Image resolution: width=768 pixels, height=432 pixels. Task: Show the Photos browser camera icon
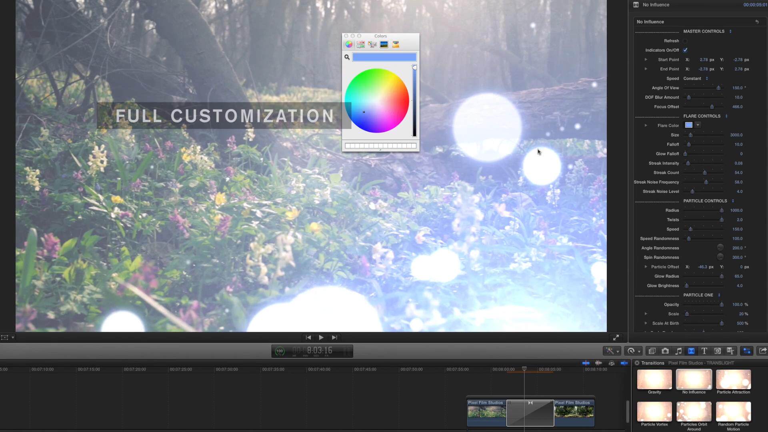[665, 351]
